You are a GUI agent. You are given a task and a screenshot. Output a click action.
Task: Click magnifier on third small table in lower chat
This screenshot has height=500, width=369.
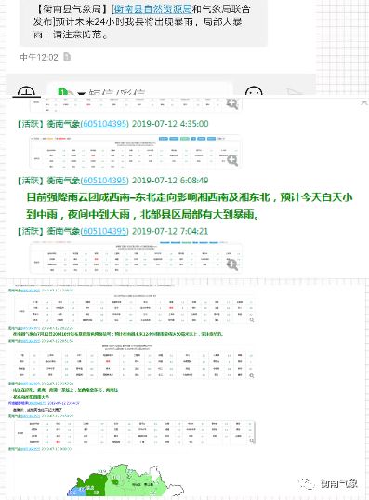tap(252, 440)
